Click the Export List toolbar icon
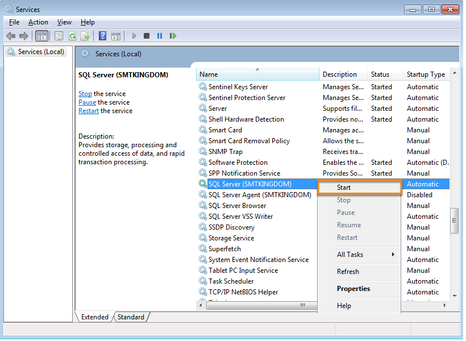 click(86, 36)
